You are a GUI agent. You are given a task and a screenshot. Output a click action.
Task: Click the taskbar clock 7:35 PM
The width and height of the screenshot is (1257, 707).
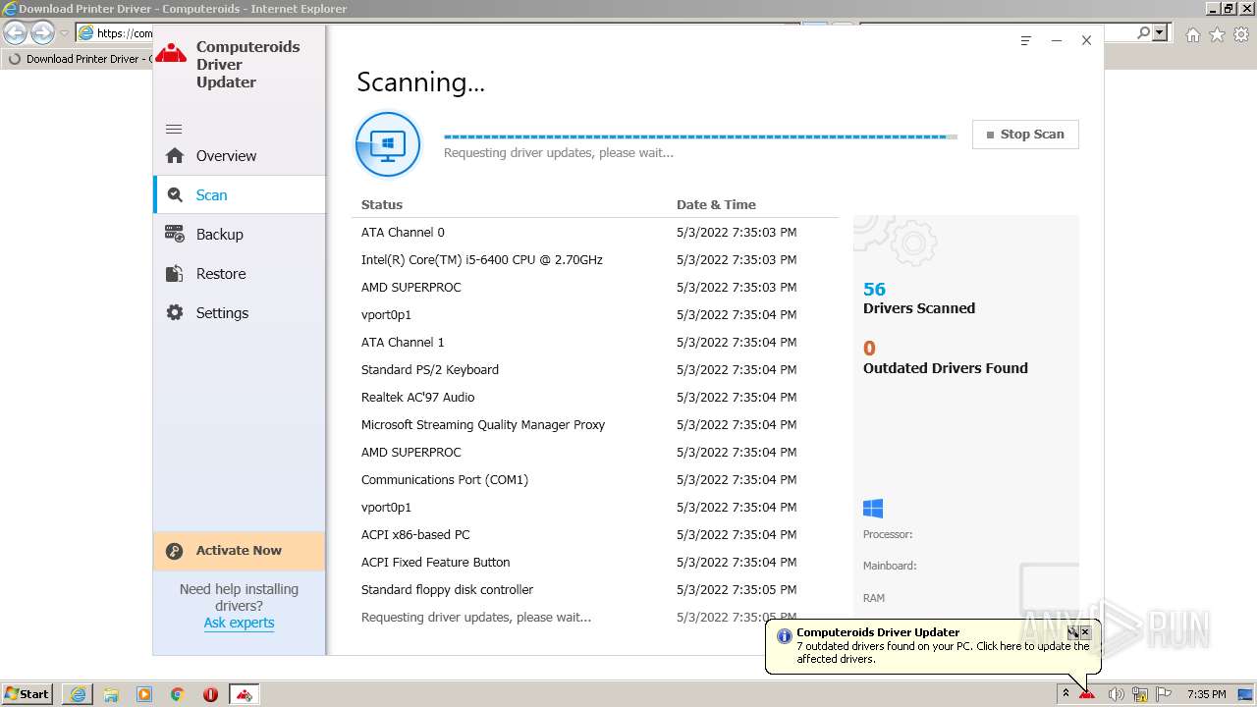(1206, 694)
